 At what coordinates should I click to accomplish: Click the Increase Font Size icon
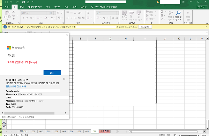coord(58,13)
